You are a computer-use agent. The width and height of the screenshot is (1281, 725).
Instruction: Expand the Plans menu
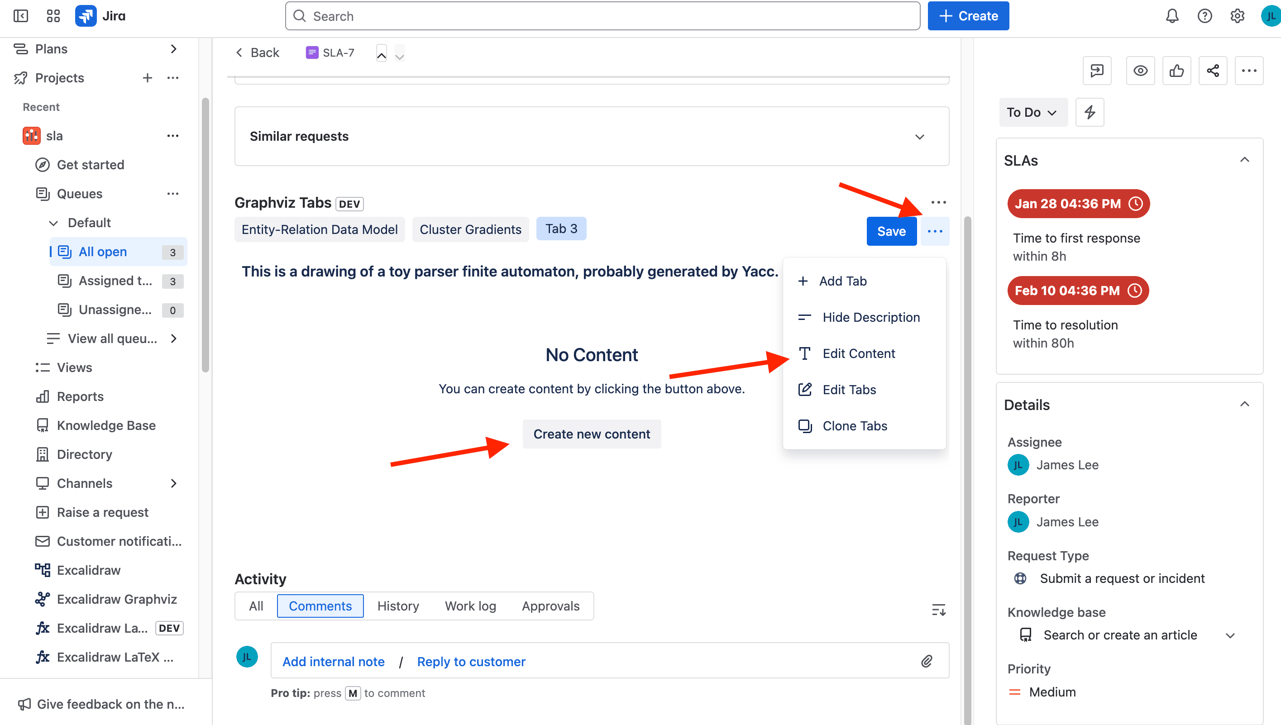tap(173, 49)
